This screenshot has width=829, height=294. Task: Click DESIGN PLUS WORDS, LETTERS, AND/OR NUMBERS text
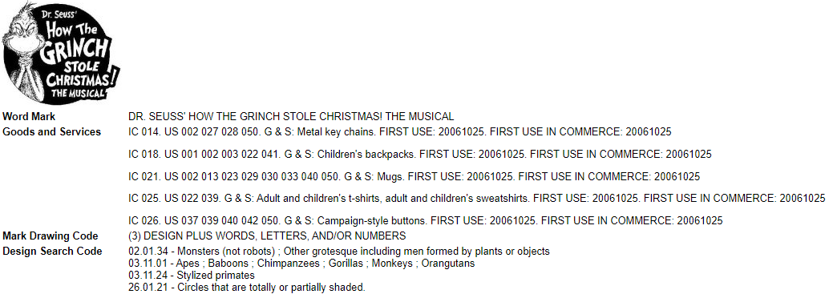click(267, 236)
